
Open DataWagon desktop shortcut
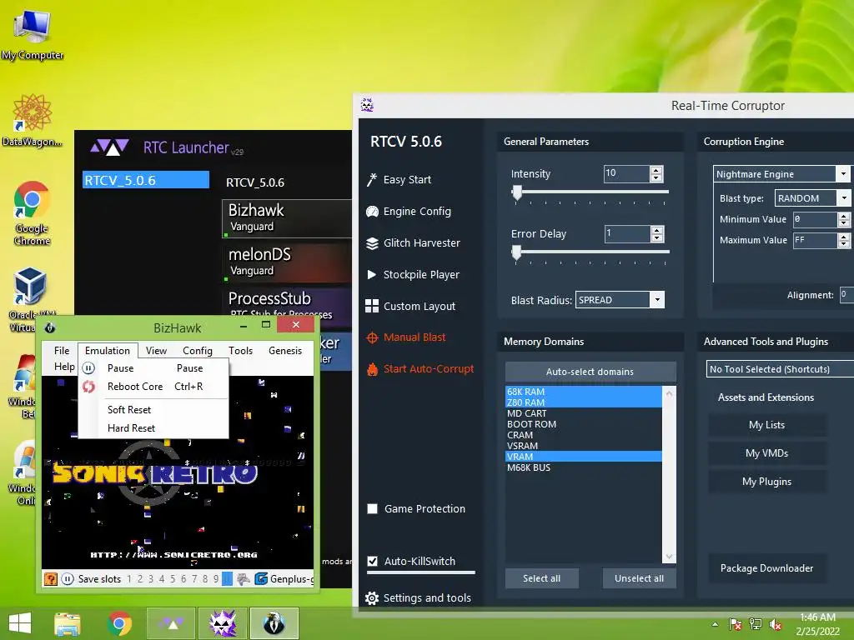(33, 120)
